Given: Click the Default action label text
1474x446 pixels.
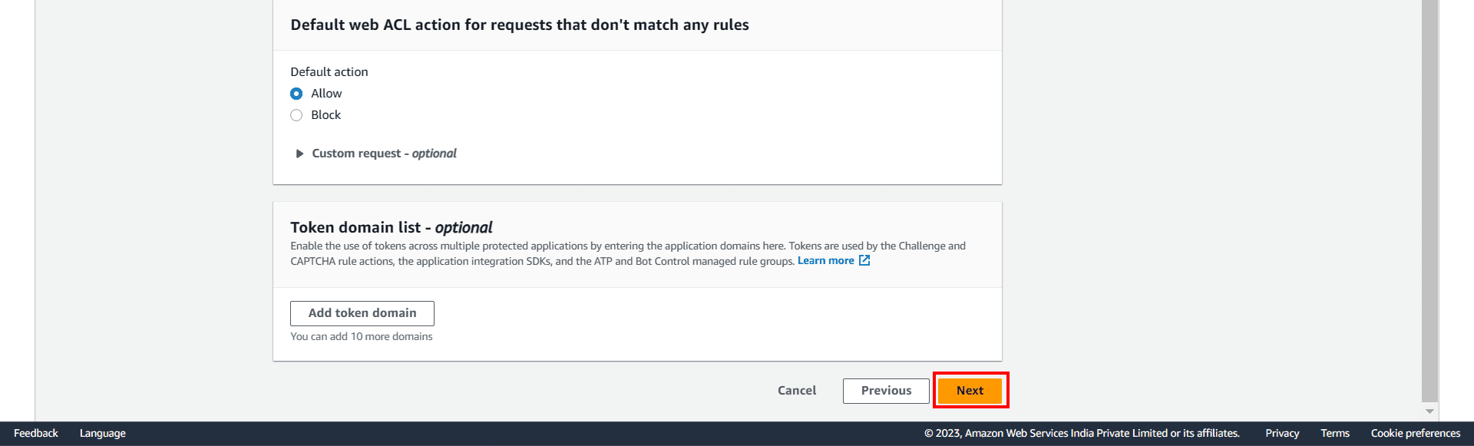Looking at the screenshot, I should (x=329, y=72).
